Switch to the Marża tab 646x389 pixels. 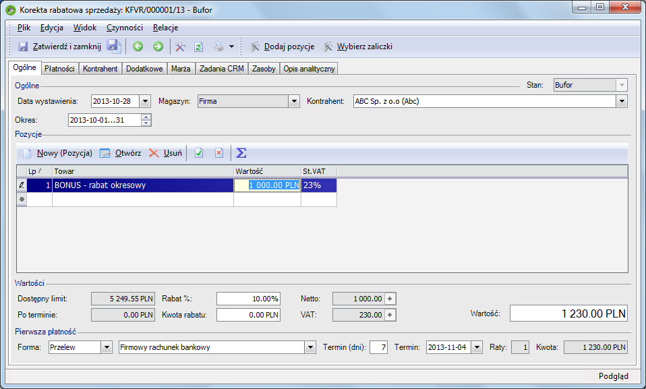tap(181, 68)
